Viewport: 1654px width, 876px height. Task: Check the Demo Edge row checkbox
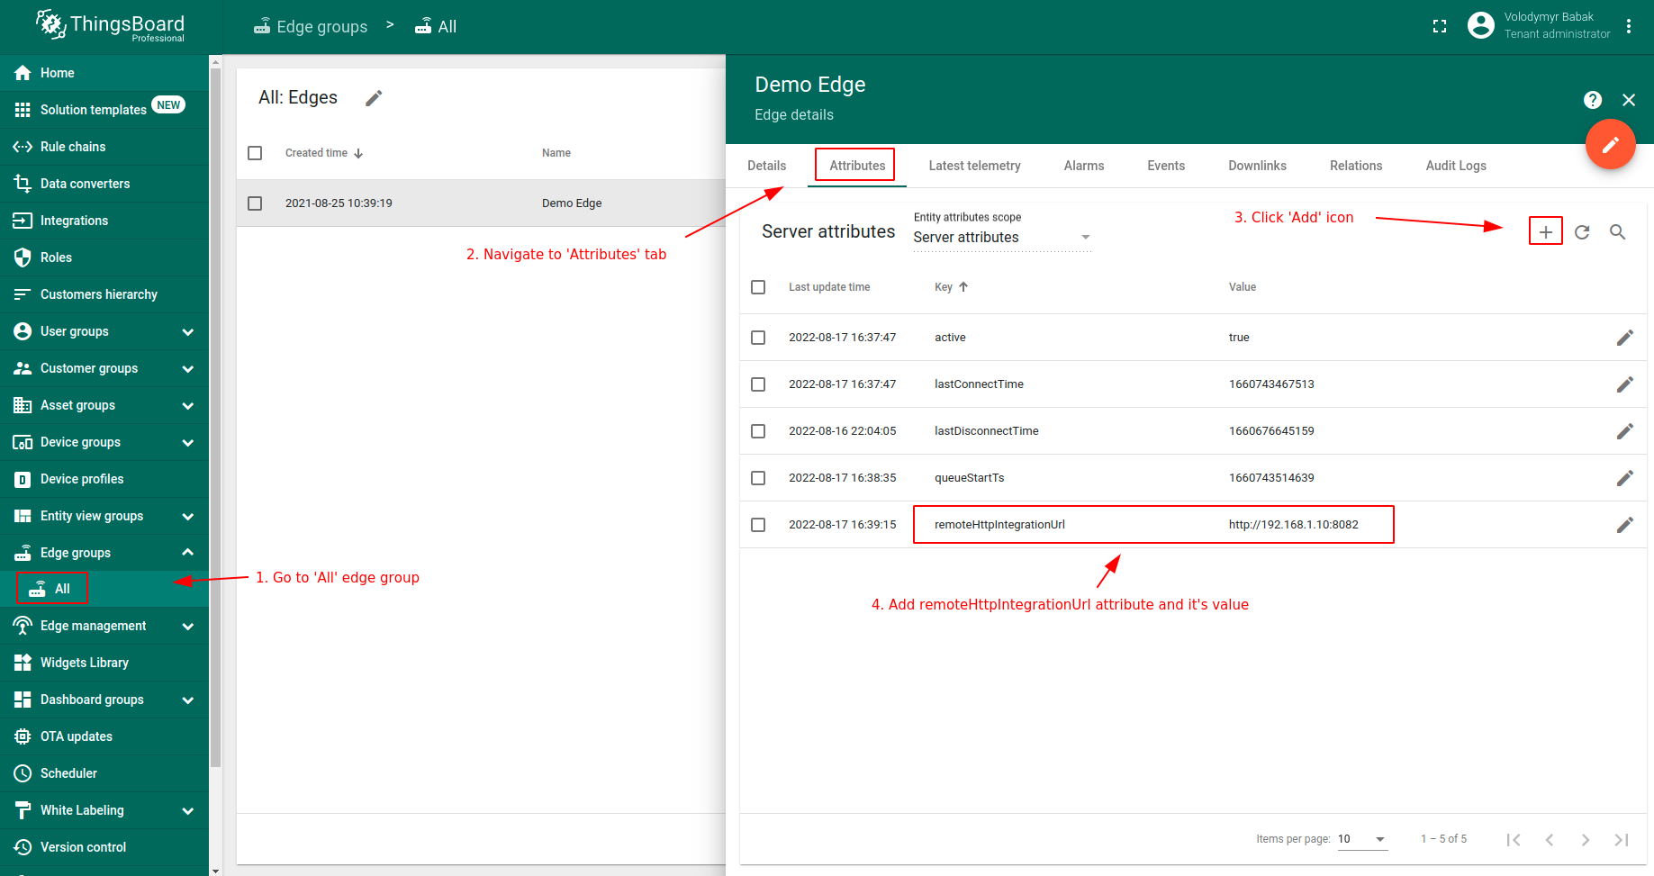point(255,203)
